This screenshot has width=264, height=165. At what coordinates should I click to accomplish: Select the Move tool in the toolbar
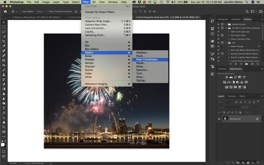tap(4, 22)
